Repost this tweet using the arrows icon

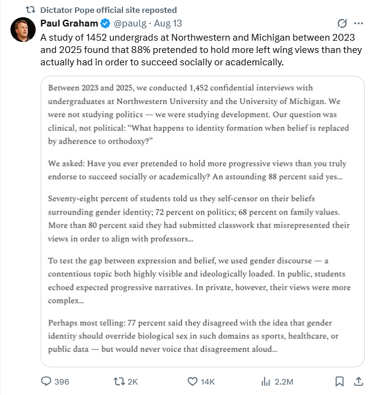click(x=119, y=381)
